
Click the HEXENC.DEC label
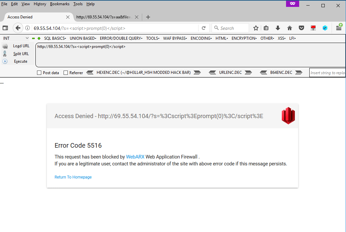pyautogui.click(x=144, y=73)
